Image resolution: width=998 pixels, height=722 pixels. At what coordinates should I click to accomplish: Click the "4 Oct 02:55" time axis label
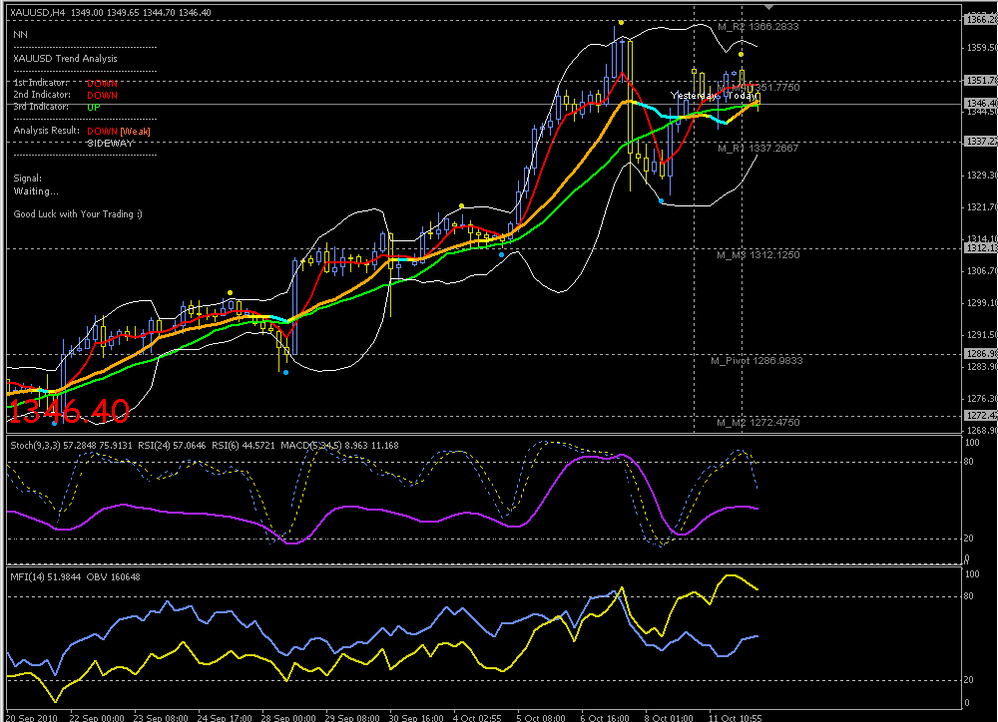pyautogui.click(x=477, y=718)
